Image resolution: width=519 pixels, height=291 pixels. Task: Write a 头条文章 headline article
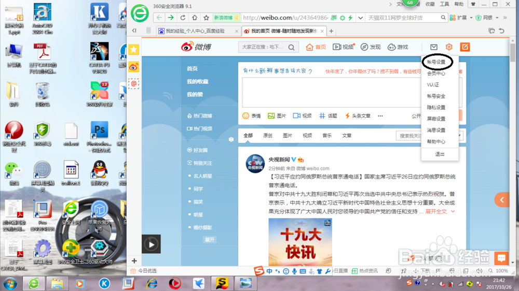pos(358,115)
